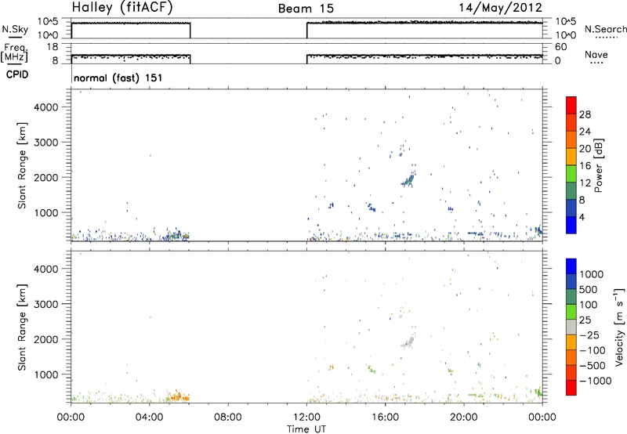
Task: Pick the red bottom Velocity colorbar segment
Action: point(571,388)
